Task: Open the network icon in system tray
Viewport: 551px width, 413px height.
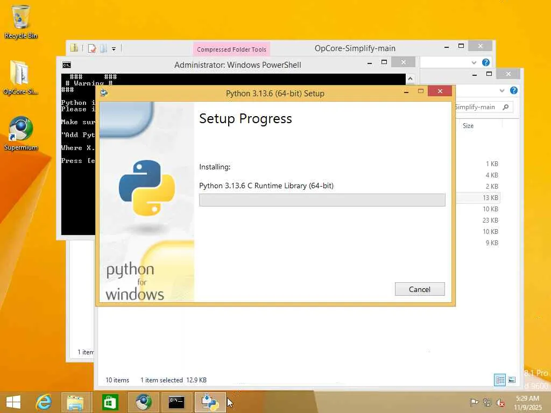Action: (487, 402)
